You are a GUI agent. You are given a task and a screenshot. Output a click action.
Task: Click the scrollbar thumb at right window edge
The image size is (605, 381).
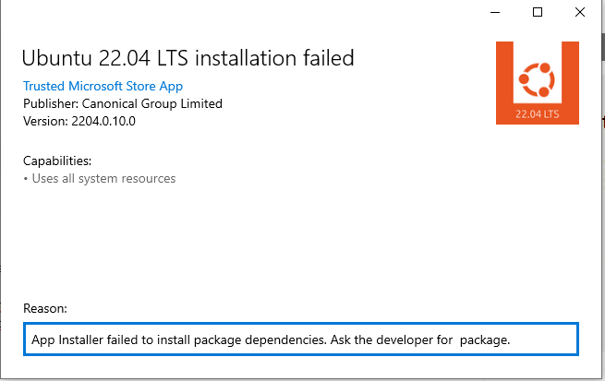click(603, 46)
